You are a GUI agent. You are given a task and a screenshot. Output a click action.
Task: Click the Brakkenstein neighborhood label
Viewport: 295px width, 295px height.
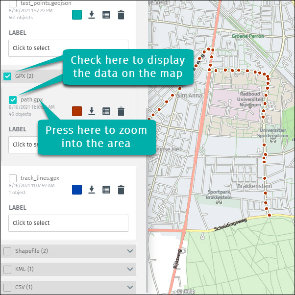click(254, 186)
